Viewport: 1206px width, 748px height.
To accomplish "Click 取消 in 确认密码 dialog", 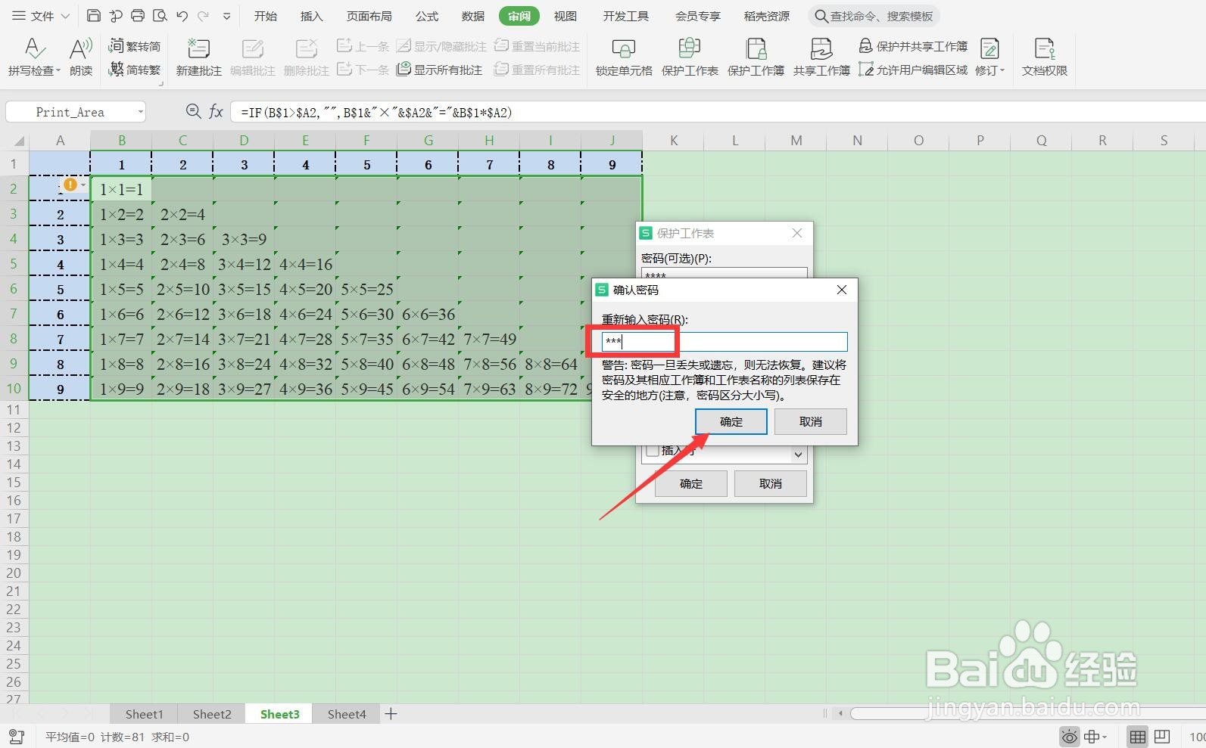I will coord(811,421).
